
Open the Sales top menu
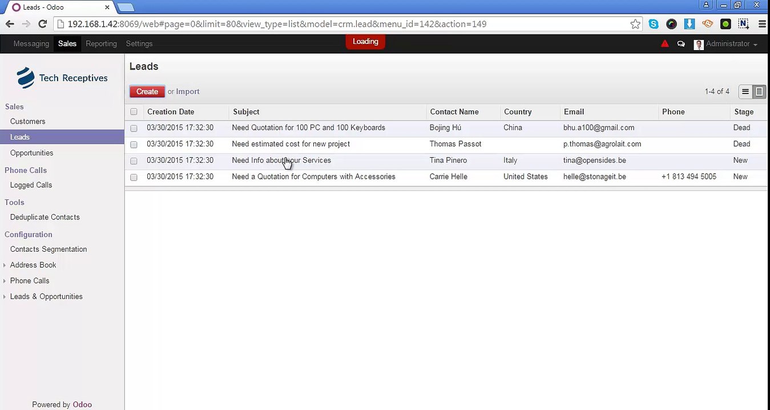pos(67,44)
